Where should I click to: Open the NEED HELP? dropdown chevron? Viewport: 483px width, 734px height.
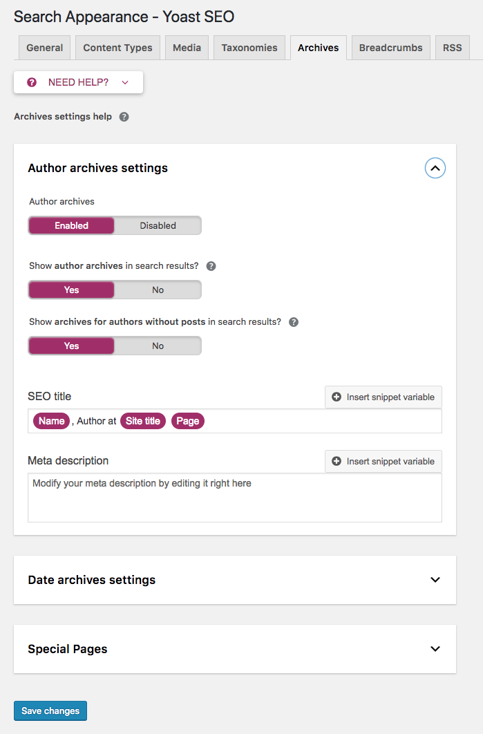(125, 82)
